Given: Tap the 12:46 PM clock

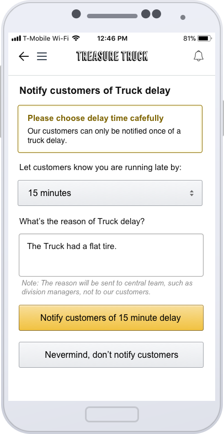Looking at the screenshot, I should tap(113, 39).
